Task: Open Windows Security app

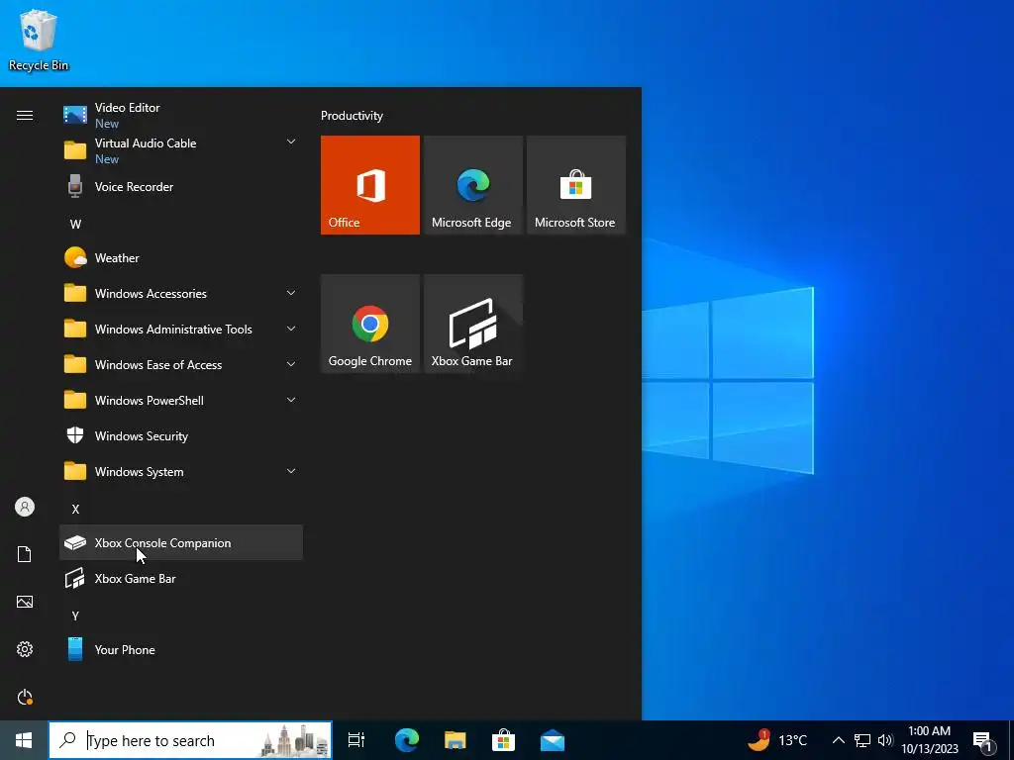Action: [181, 436]
